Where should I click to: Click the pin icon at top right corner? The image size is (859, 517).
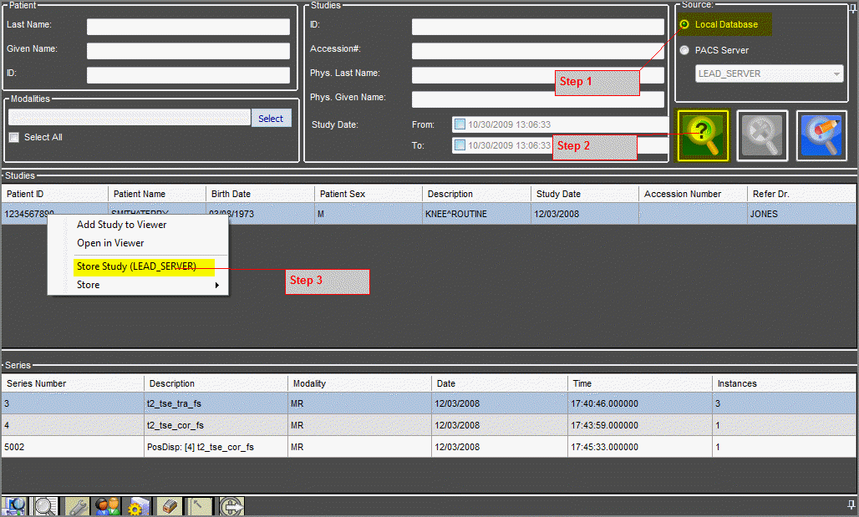pyautogui.click(x=852, y=8)
